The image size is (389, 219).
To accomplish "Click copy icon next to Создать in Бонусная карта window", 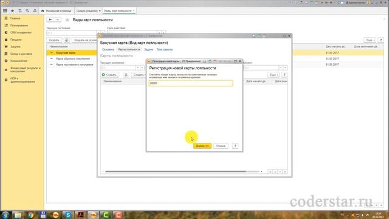I will [126, 75].
